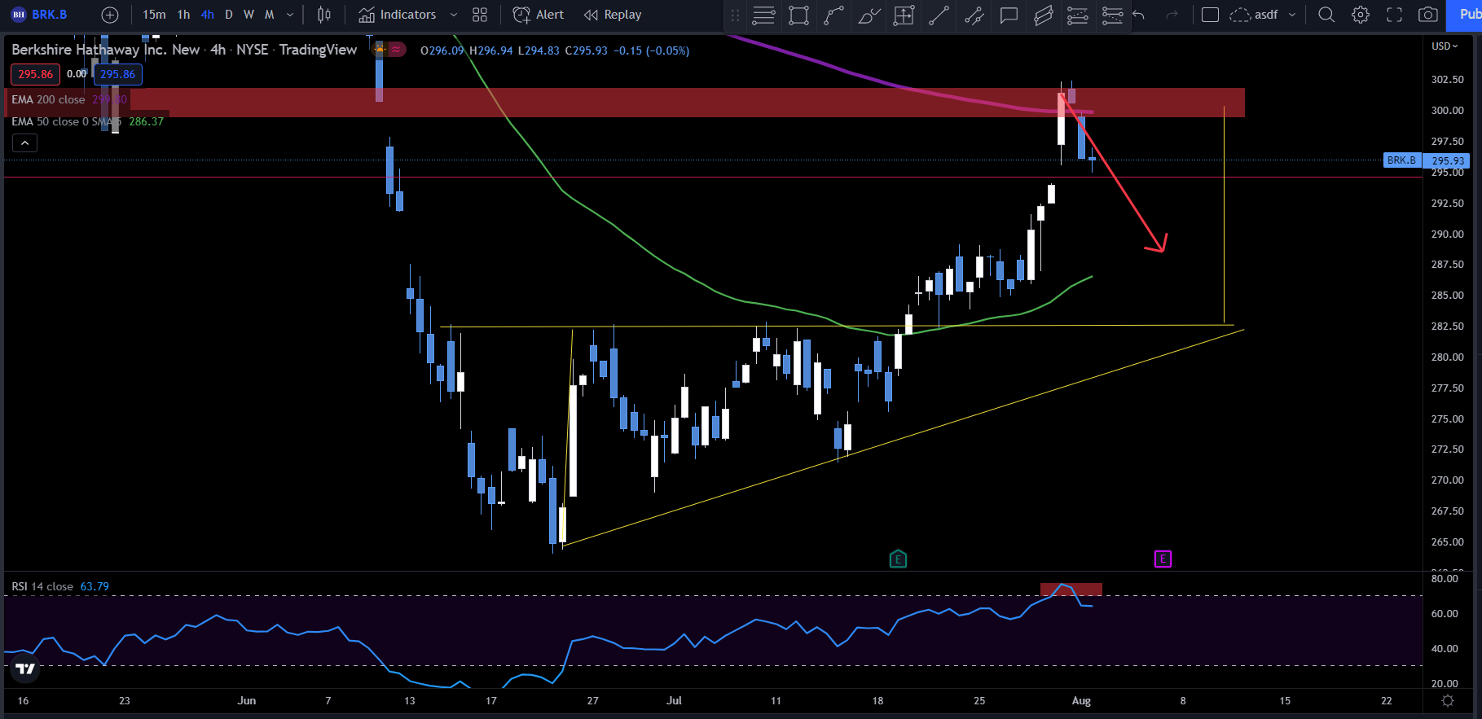The width and height of the screenshot is (1482, 719).
Task: Select the monthly M timeframe
Action: point(270,15)
